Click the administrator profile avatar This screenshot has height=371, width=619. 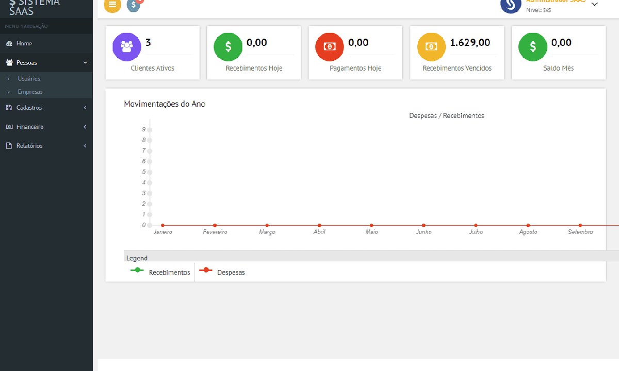[511, 4]
